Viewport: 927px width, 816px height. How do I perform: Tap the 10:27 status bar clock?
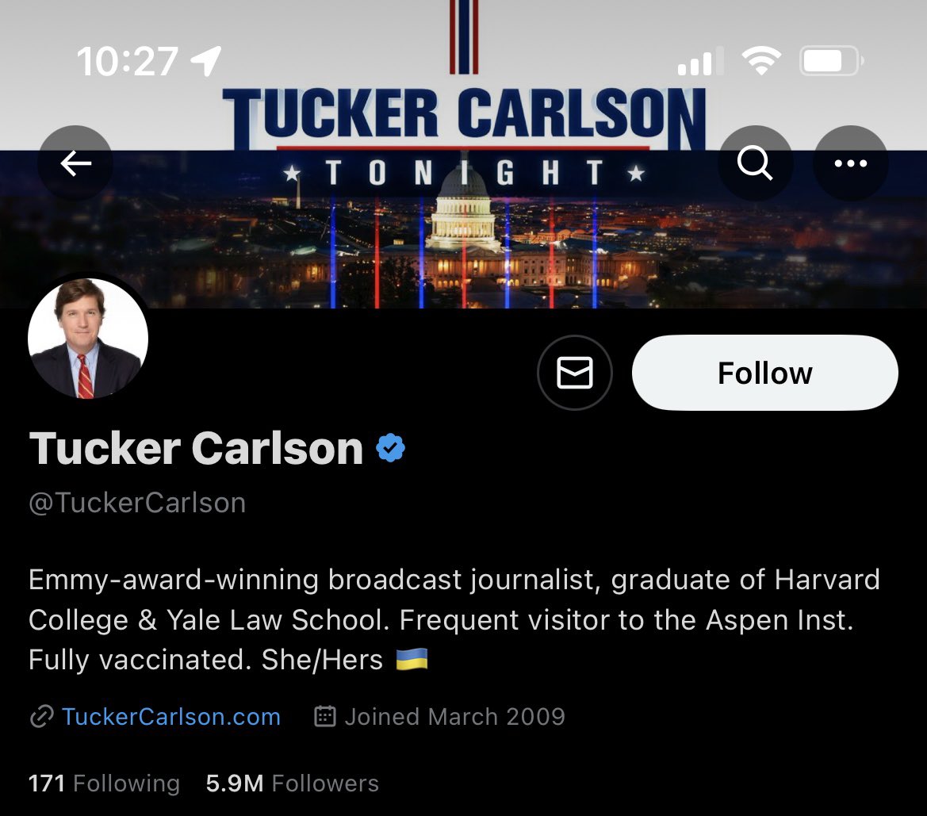(127, 61)
